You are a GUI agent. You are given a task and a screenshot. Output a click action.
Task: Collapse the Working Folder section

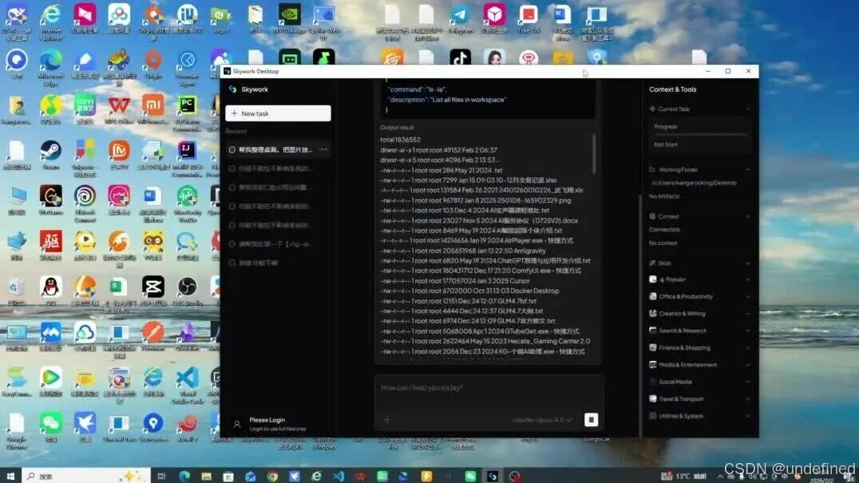pos(748,170)
